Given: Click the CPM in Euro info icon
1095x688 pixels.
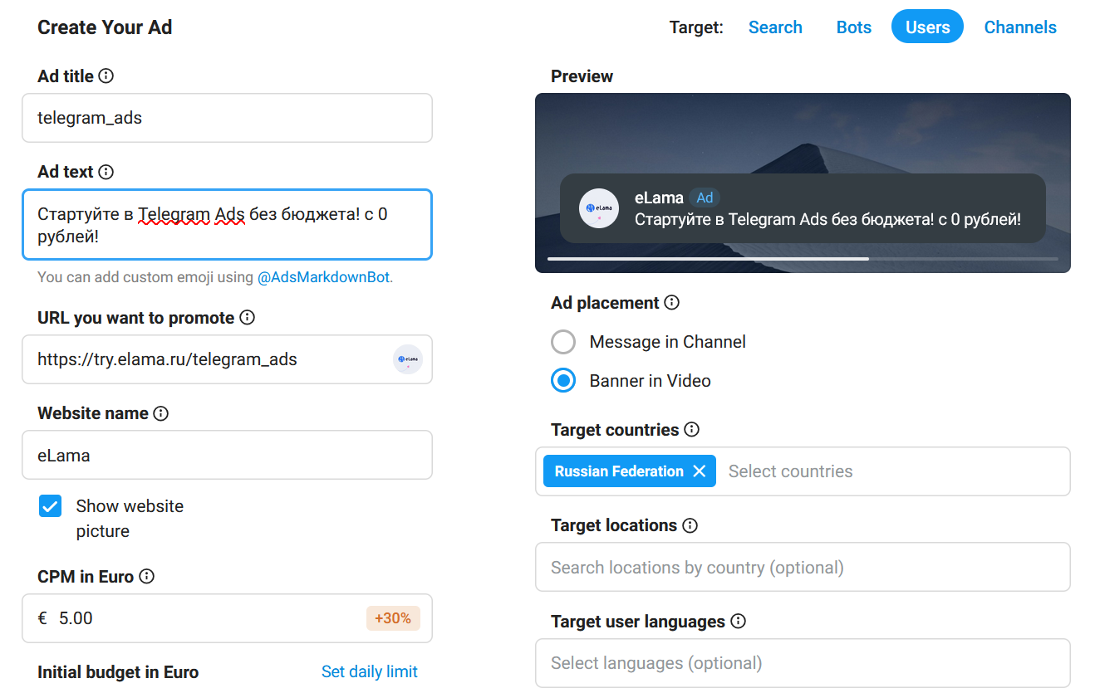Looking at the screenshot, I should [146, 576].
